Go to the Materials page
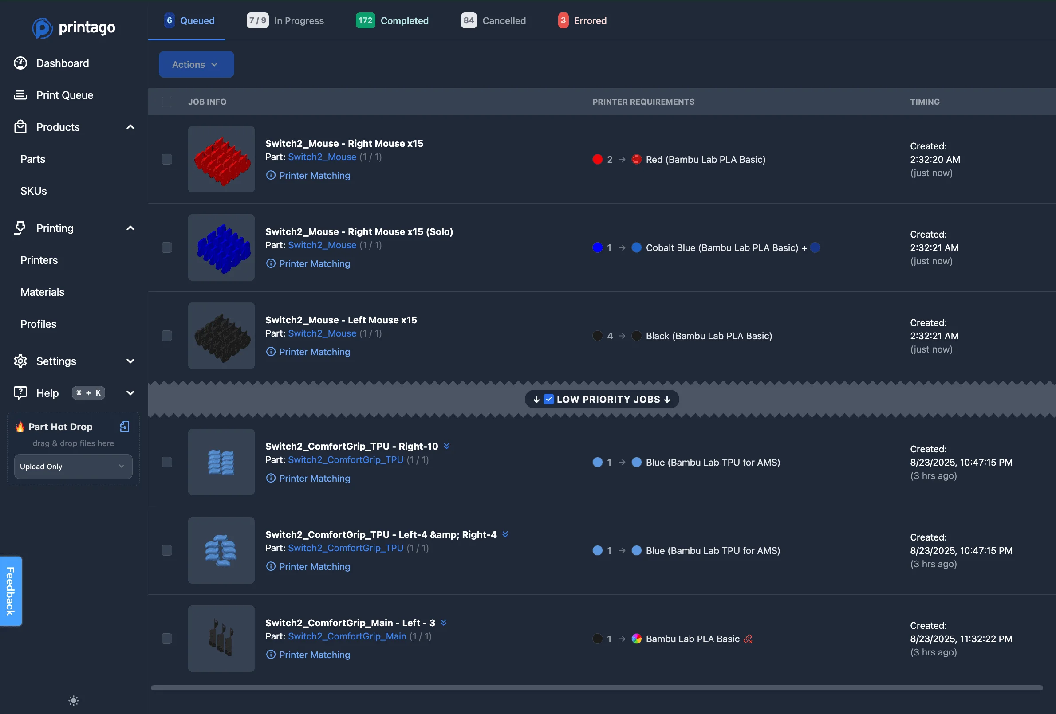 tap(42, 292)
